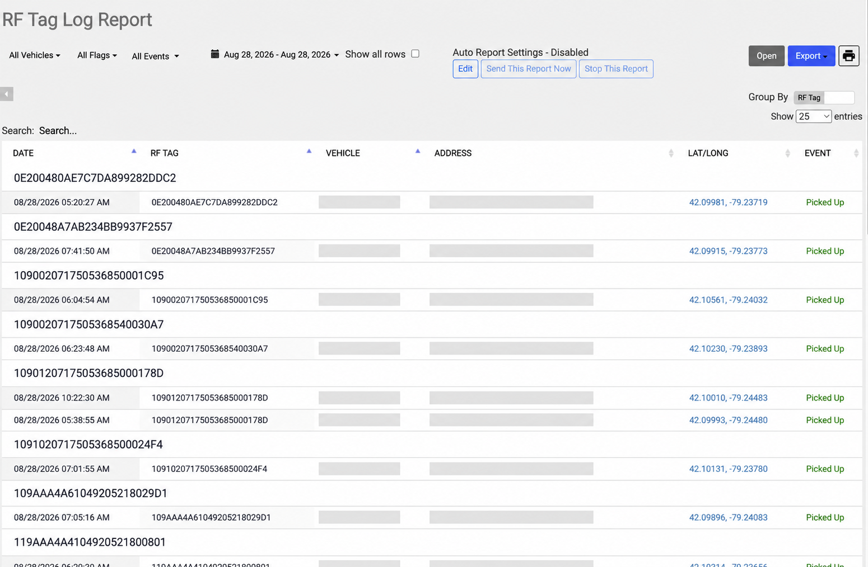Select group header 1090020717505368540030A7
Image resolution: width=868 pixels, height=567 pixels.
(89, 324)
